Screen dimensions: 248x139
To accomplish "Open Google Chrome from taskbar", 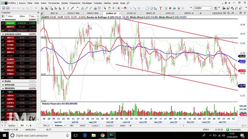I will (x=102, y=136).
